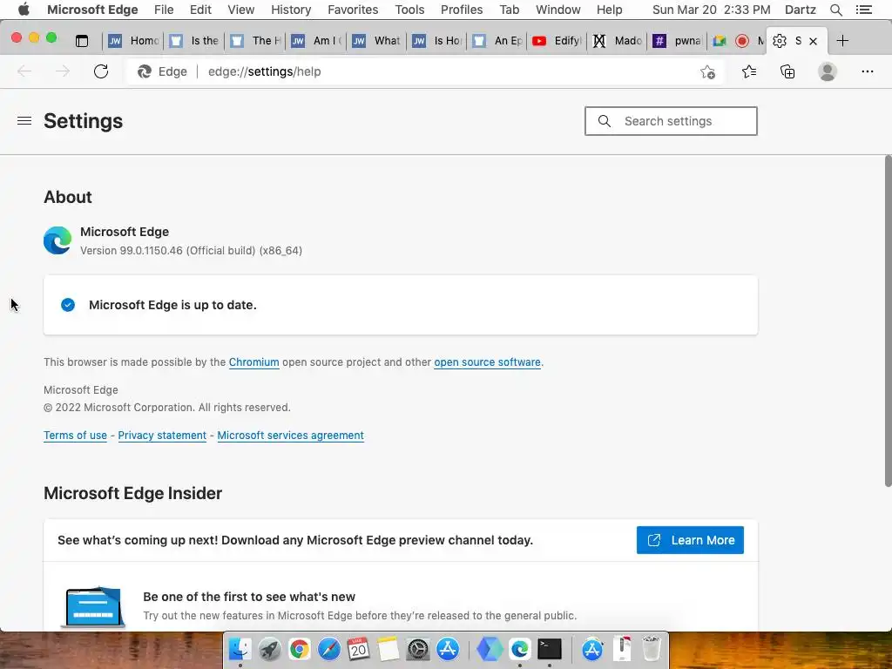This screenshot has width=892, height=669.
Task: Go back using the back arrow
Action: (x=24, y=71)
